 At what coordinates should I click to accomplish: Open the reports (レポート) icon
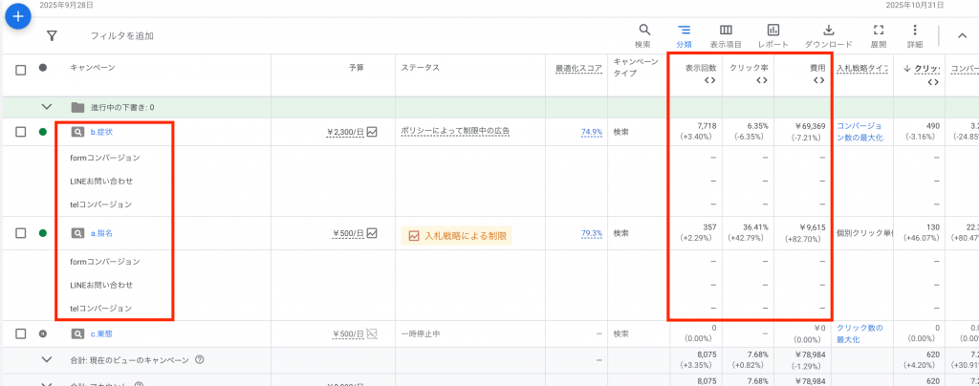[x=772, y=31]
